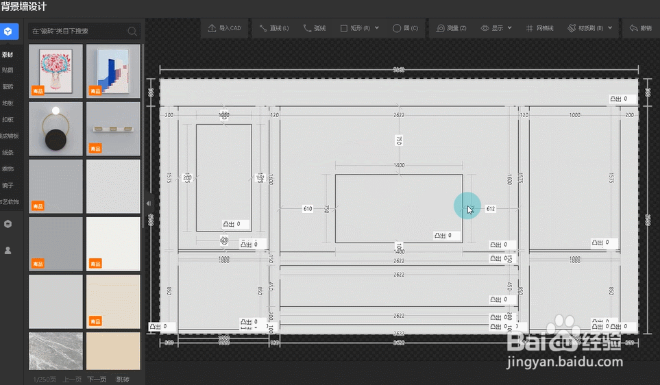Switch to the 墙饰 wall decor category
The height and width of the screenshot is (385, 660).
[8, 169]
